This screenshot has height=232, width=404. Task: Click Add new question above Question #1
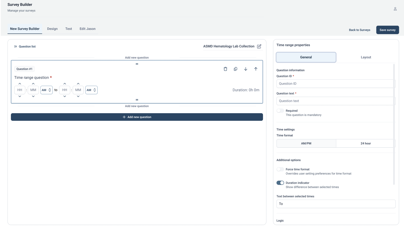pos(137,58)
